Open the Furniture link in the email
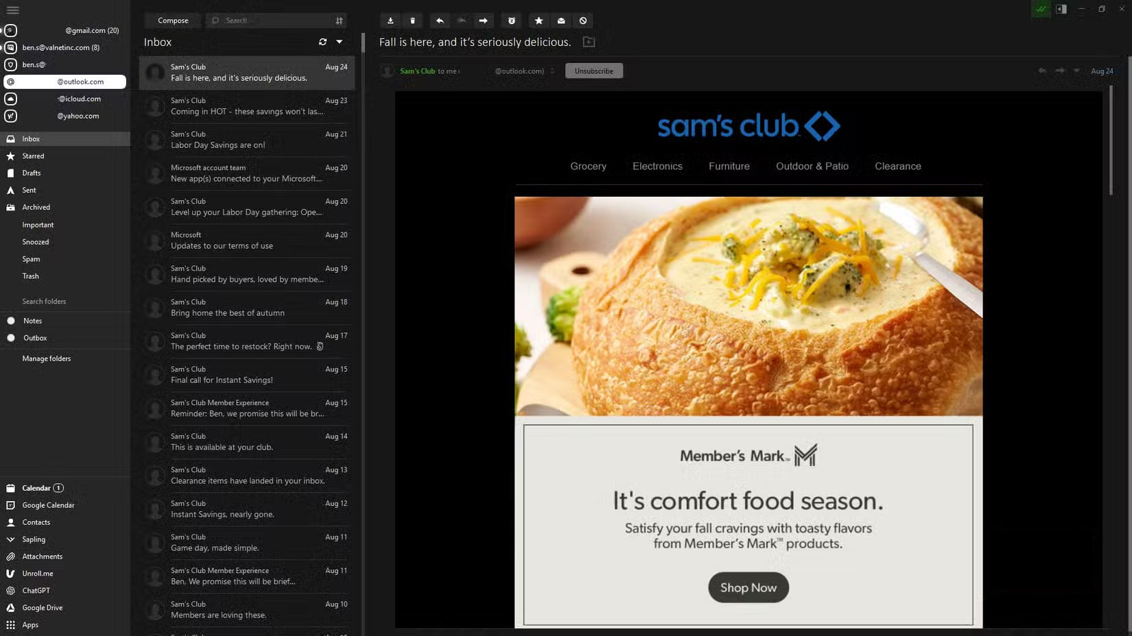Screen dimensions: 1132x636 pos(729,167)
